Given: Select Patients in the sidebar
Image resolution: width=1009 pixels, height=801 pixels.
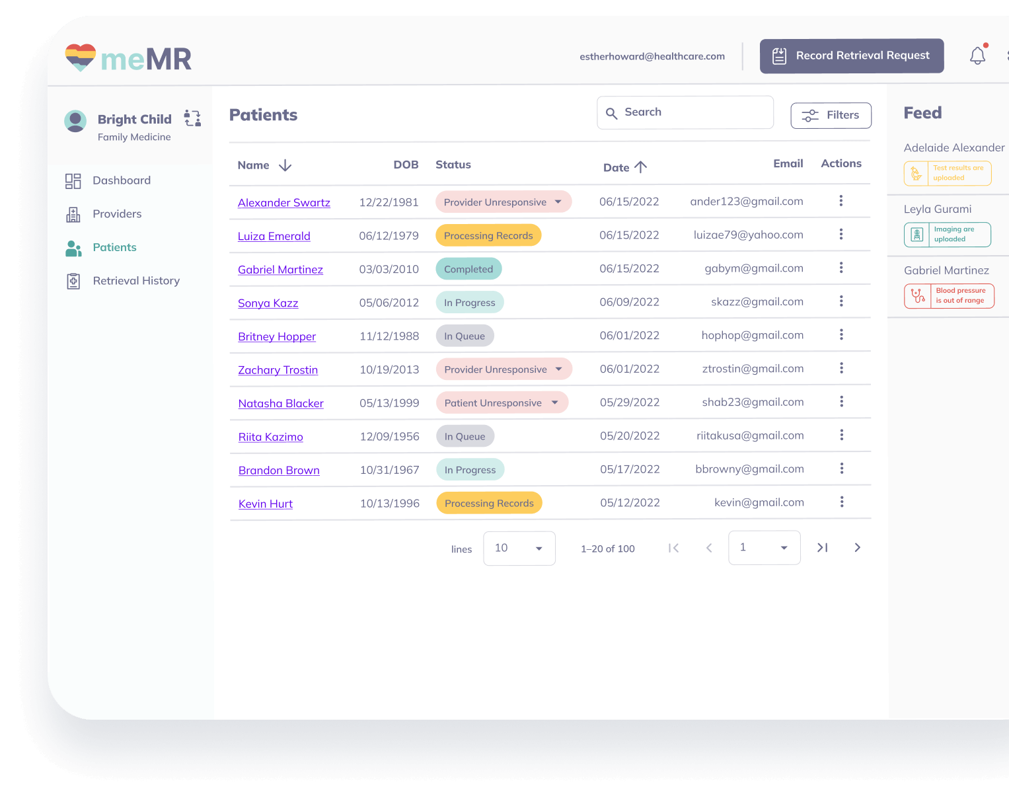Looking at the screenshot, I should point(114,247).
